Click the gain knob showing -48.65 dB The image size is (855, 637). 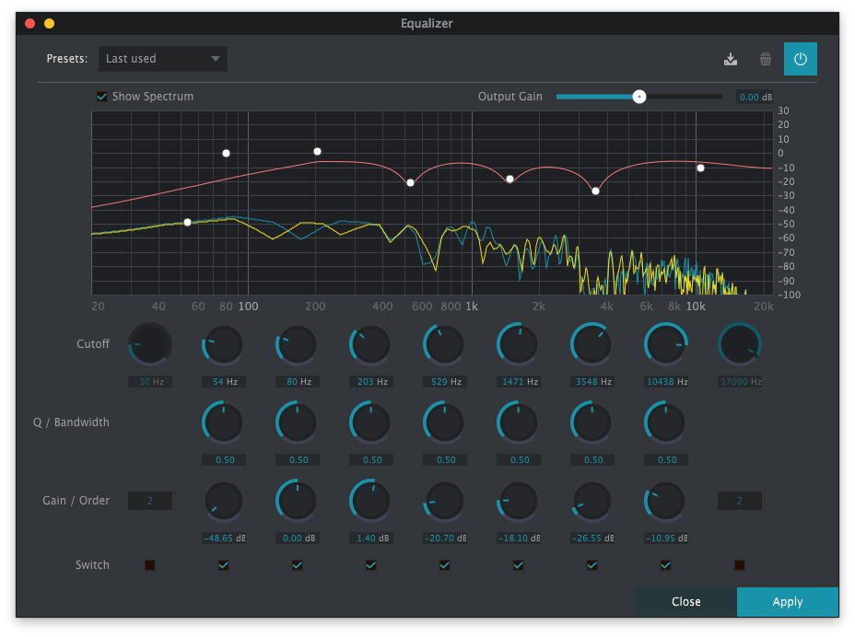[x=223, y=502]
